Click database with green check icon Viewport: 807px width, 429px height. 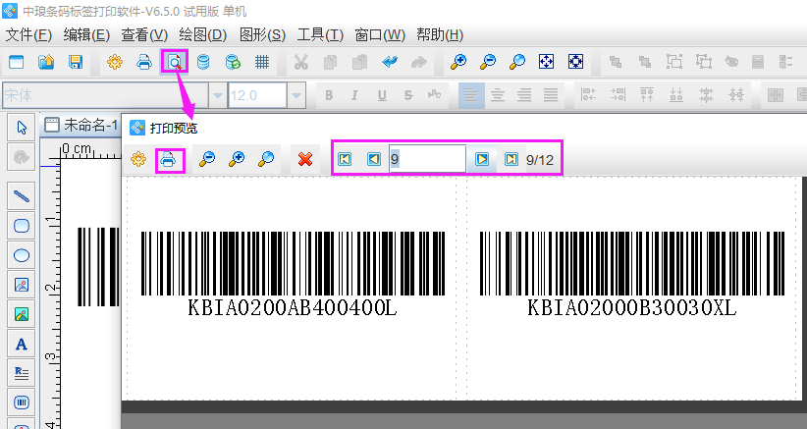(x=233, y=62)
